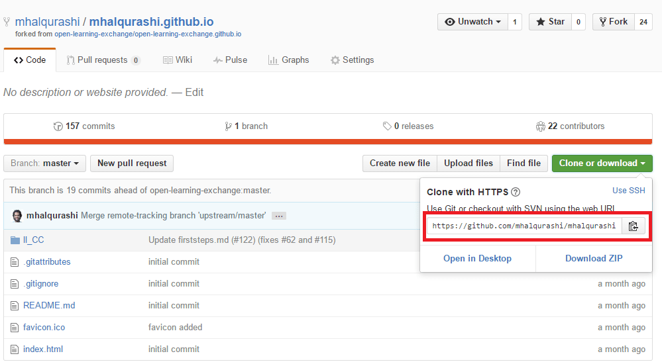
Task: Open the index.html file
Action: [43, 349]
